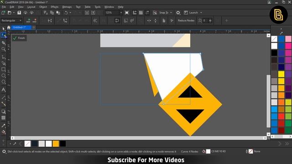Select the Pick tool in the toolbox
This screenshot has width=292, height=164.
click(3, 29)
